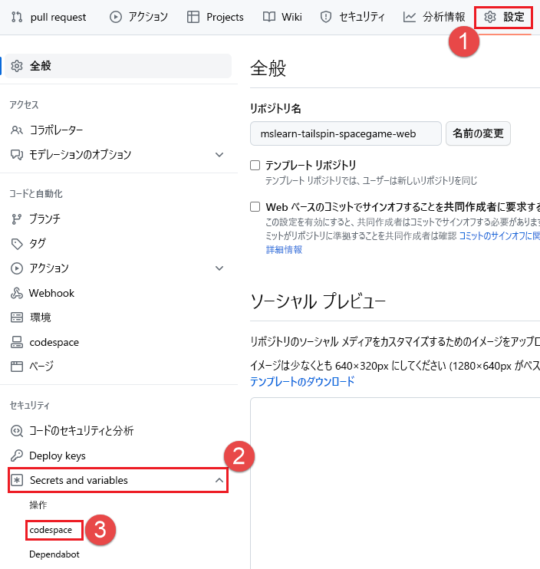Enable the テンプレート リポジトリ checkbox
Viewport: 540px width, 569px height.
pos(255,166)
